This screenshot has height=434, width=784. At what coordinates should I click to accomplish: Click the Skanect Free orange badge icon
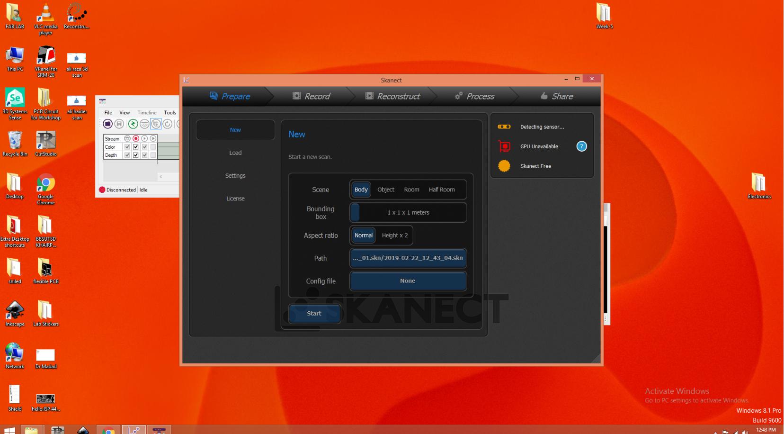[x=504, y=166]
